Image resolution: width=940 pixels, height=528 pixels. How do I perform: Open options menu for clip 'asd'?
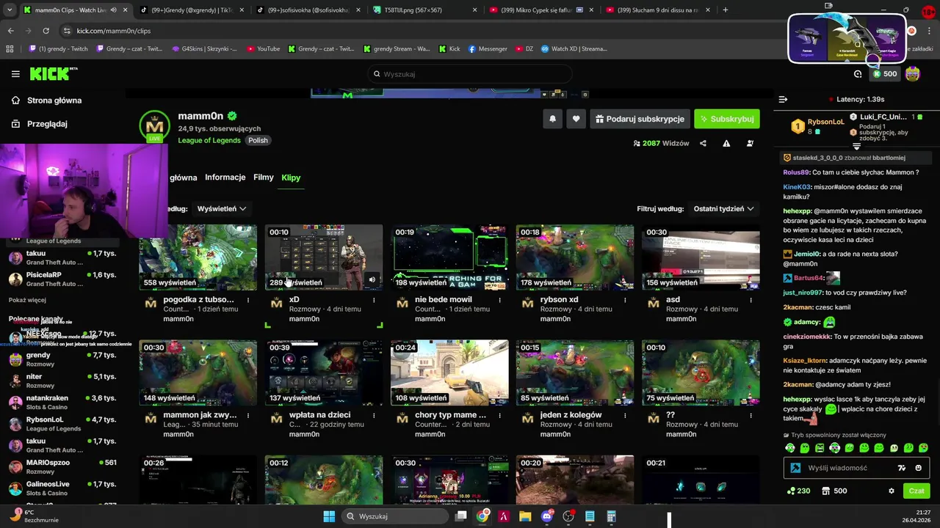[x=751, y=300]
